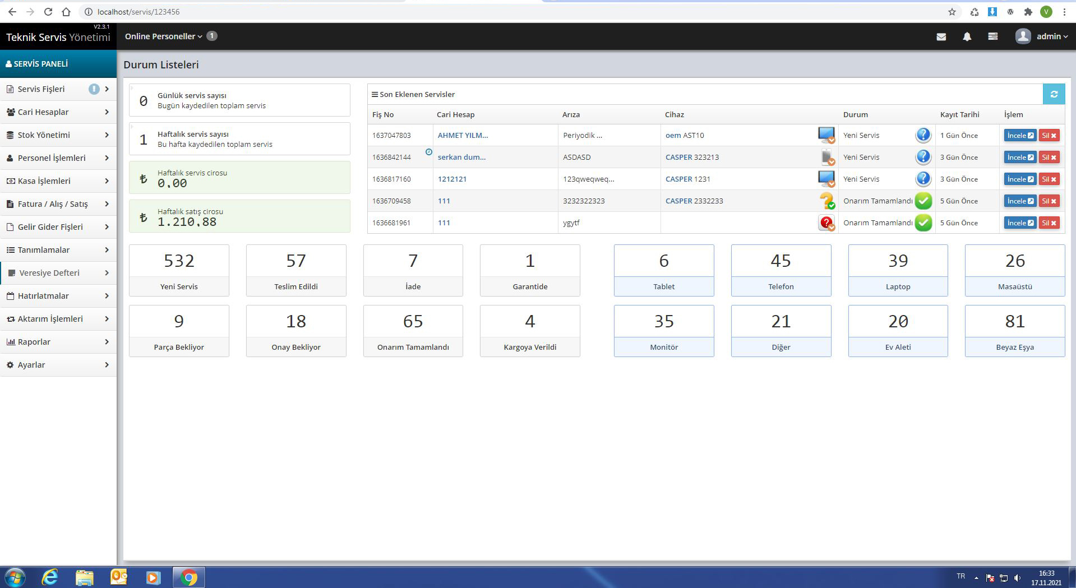Click İncele button for serkan dum row

click(1019, 158)
